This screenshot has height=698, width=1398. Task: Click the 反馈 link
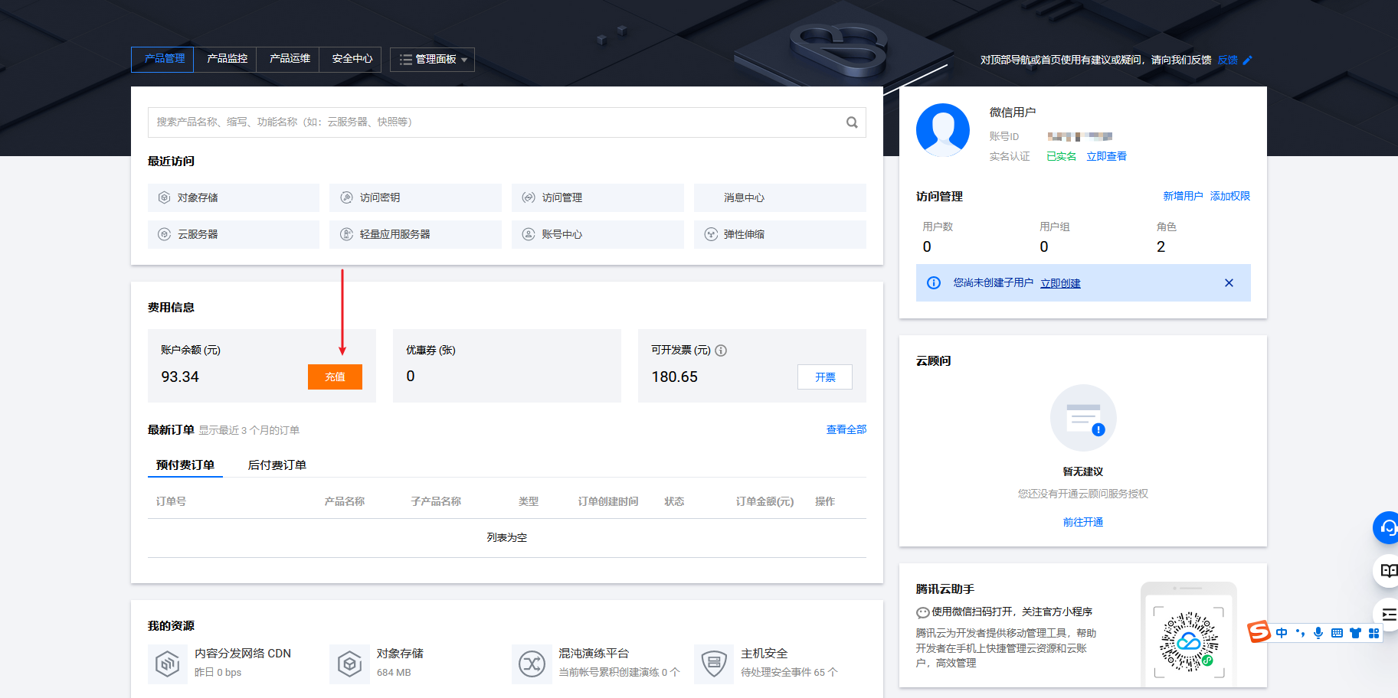(1227, 60)
